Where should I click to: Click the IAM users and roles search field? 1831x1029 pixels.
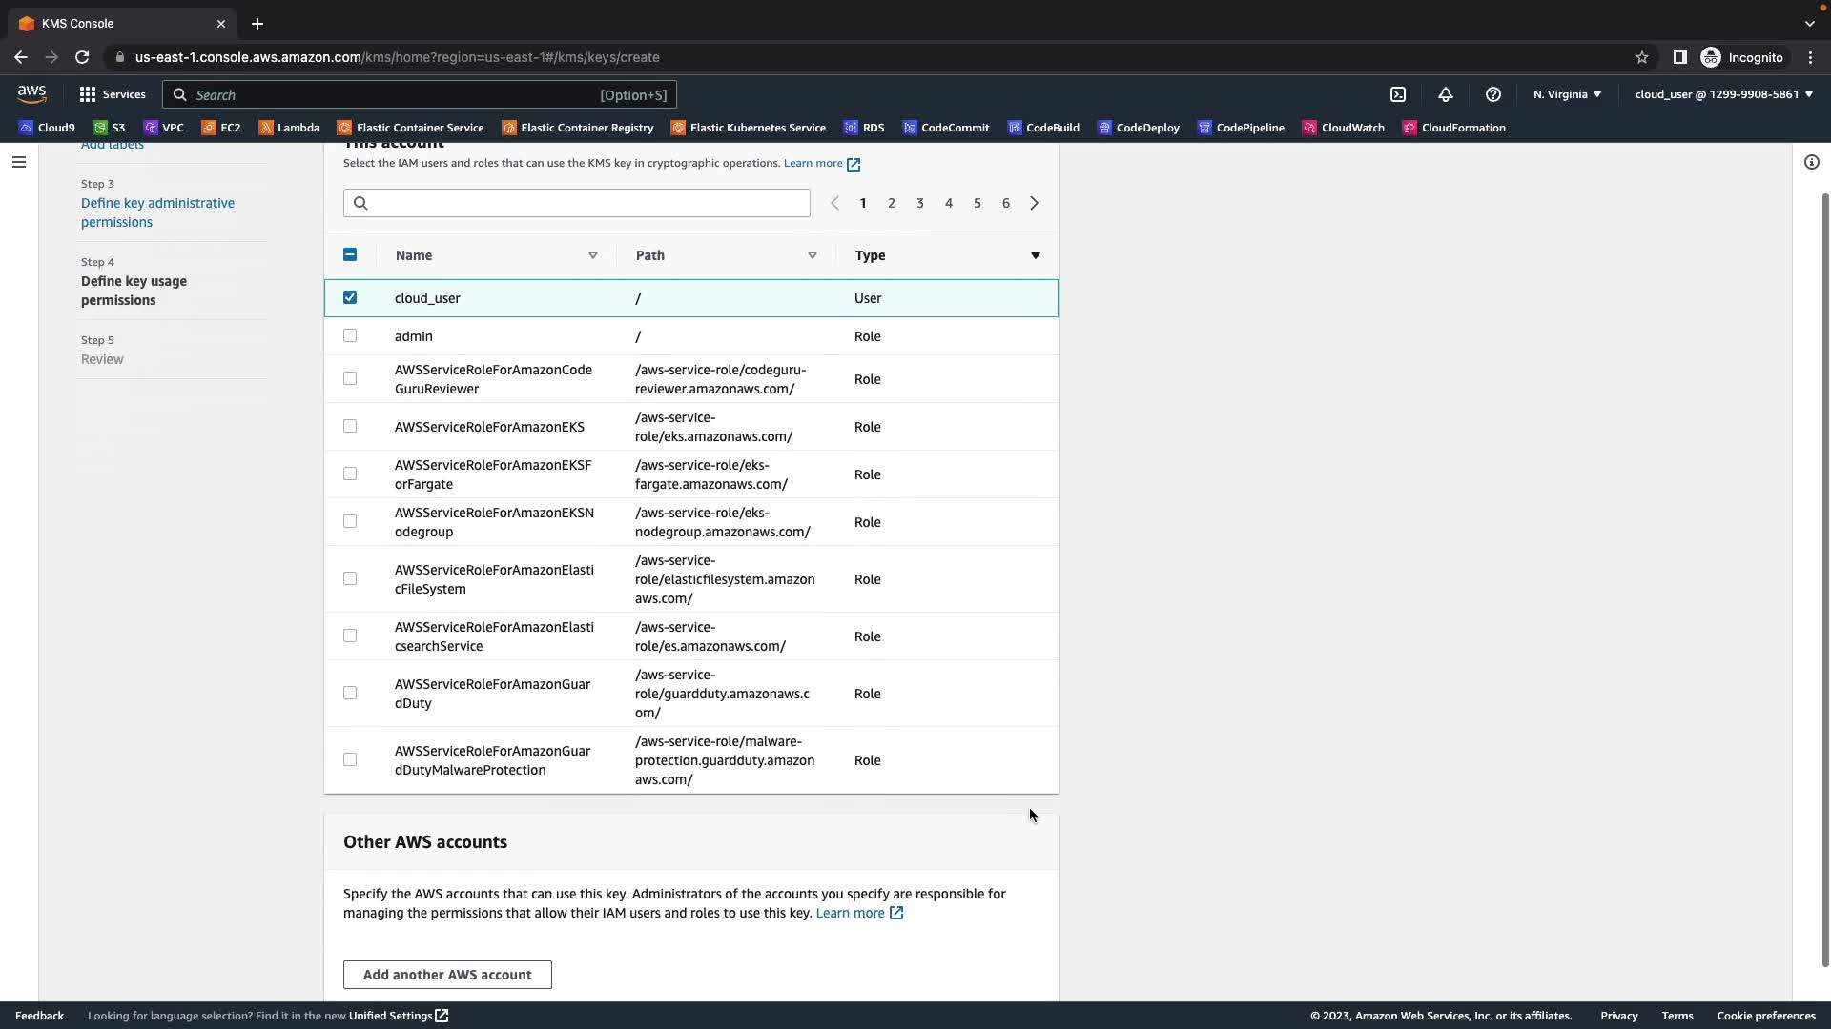click(576, 203)
